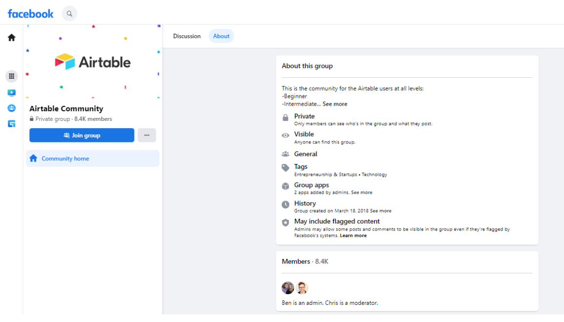The width and height of the screenshot is (564, 322).
Task: Click the Facebook logo
Action: click(x=31, y=14)
